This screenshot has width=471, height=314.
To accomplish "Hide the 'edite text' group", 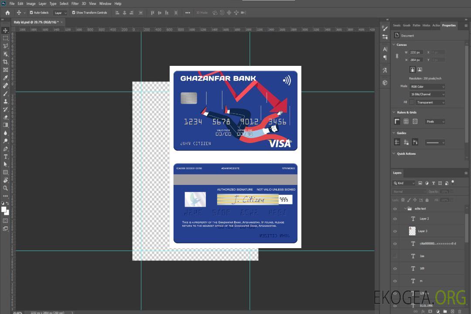I will (x=395, y=209).
